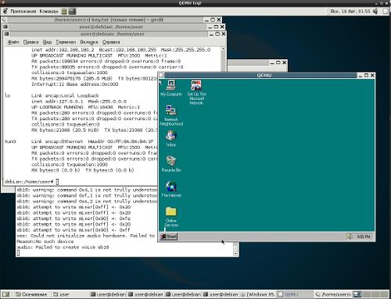The height and width of the screenshot is (299, 391).
Task: Select the Inbox desktop icon
Action: click(x=171, y=139)
